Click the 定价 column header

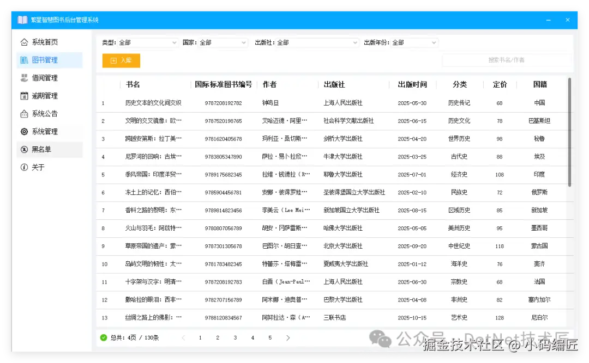tap(500, 85)
